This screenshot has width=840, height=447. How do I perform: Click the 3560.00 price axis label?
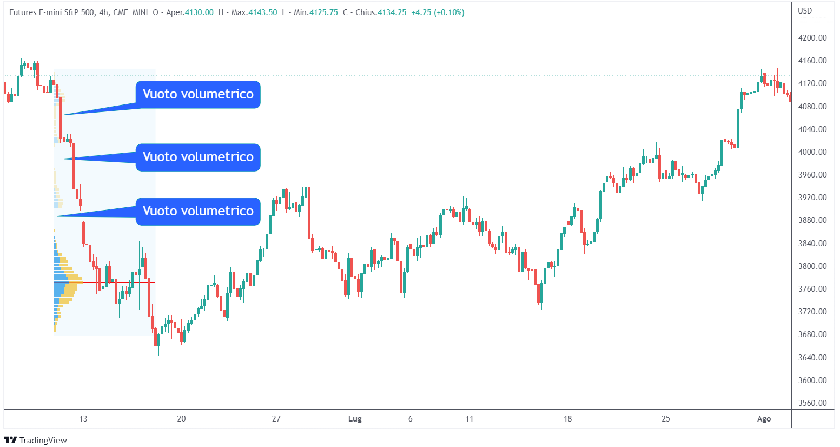pyautogui.click(x=812, y=403)
